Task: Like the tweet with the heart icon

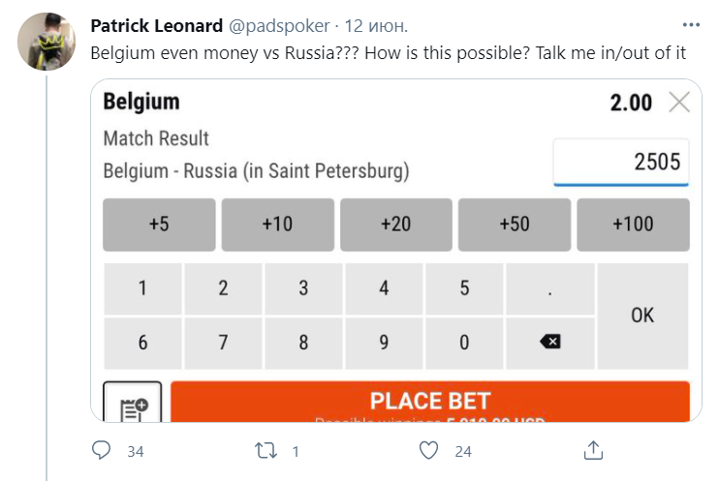Action: 430,450
